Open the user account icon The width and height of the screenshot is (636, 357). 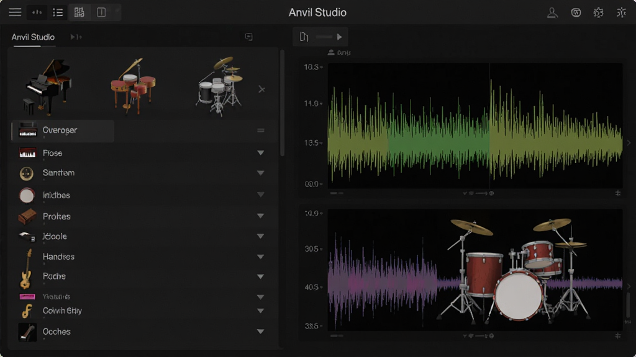pos(552,12)
